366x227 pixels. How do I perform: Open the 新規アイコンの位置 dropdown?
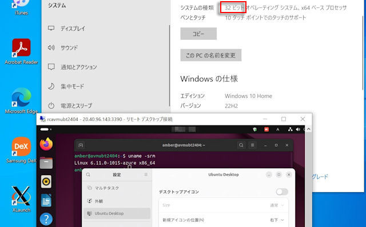point(224,220)
